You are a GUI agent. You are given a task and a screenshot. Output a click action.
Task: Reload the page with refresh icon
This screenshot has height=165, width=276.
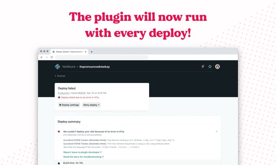tap(52, 57)
